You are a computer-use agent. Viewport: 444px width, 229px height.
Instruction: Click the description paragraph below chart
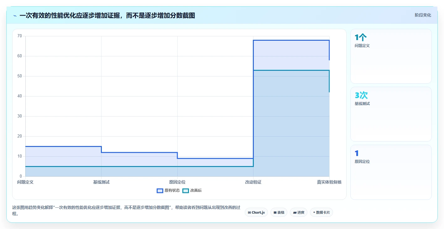click(126, 211)
